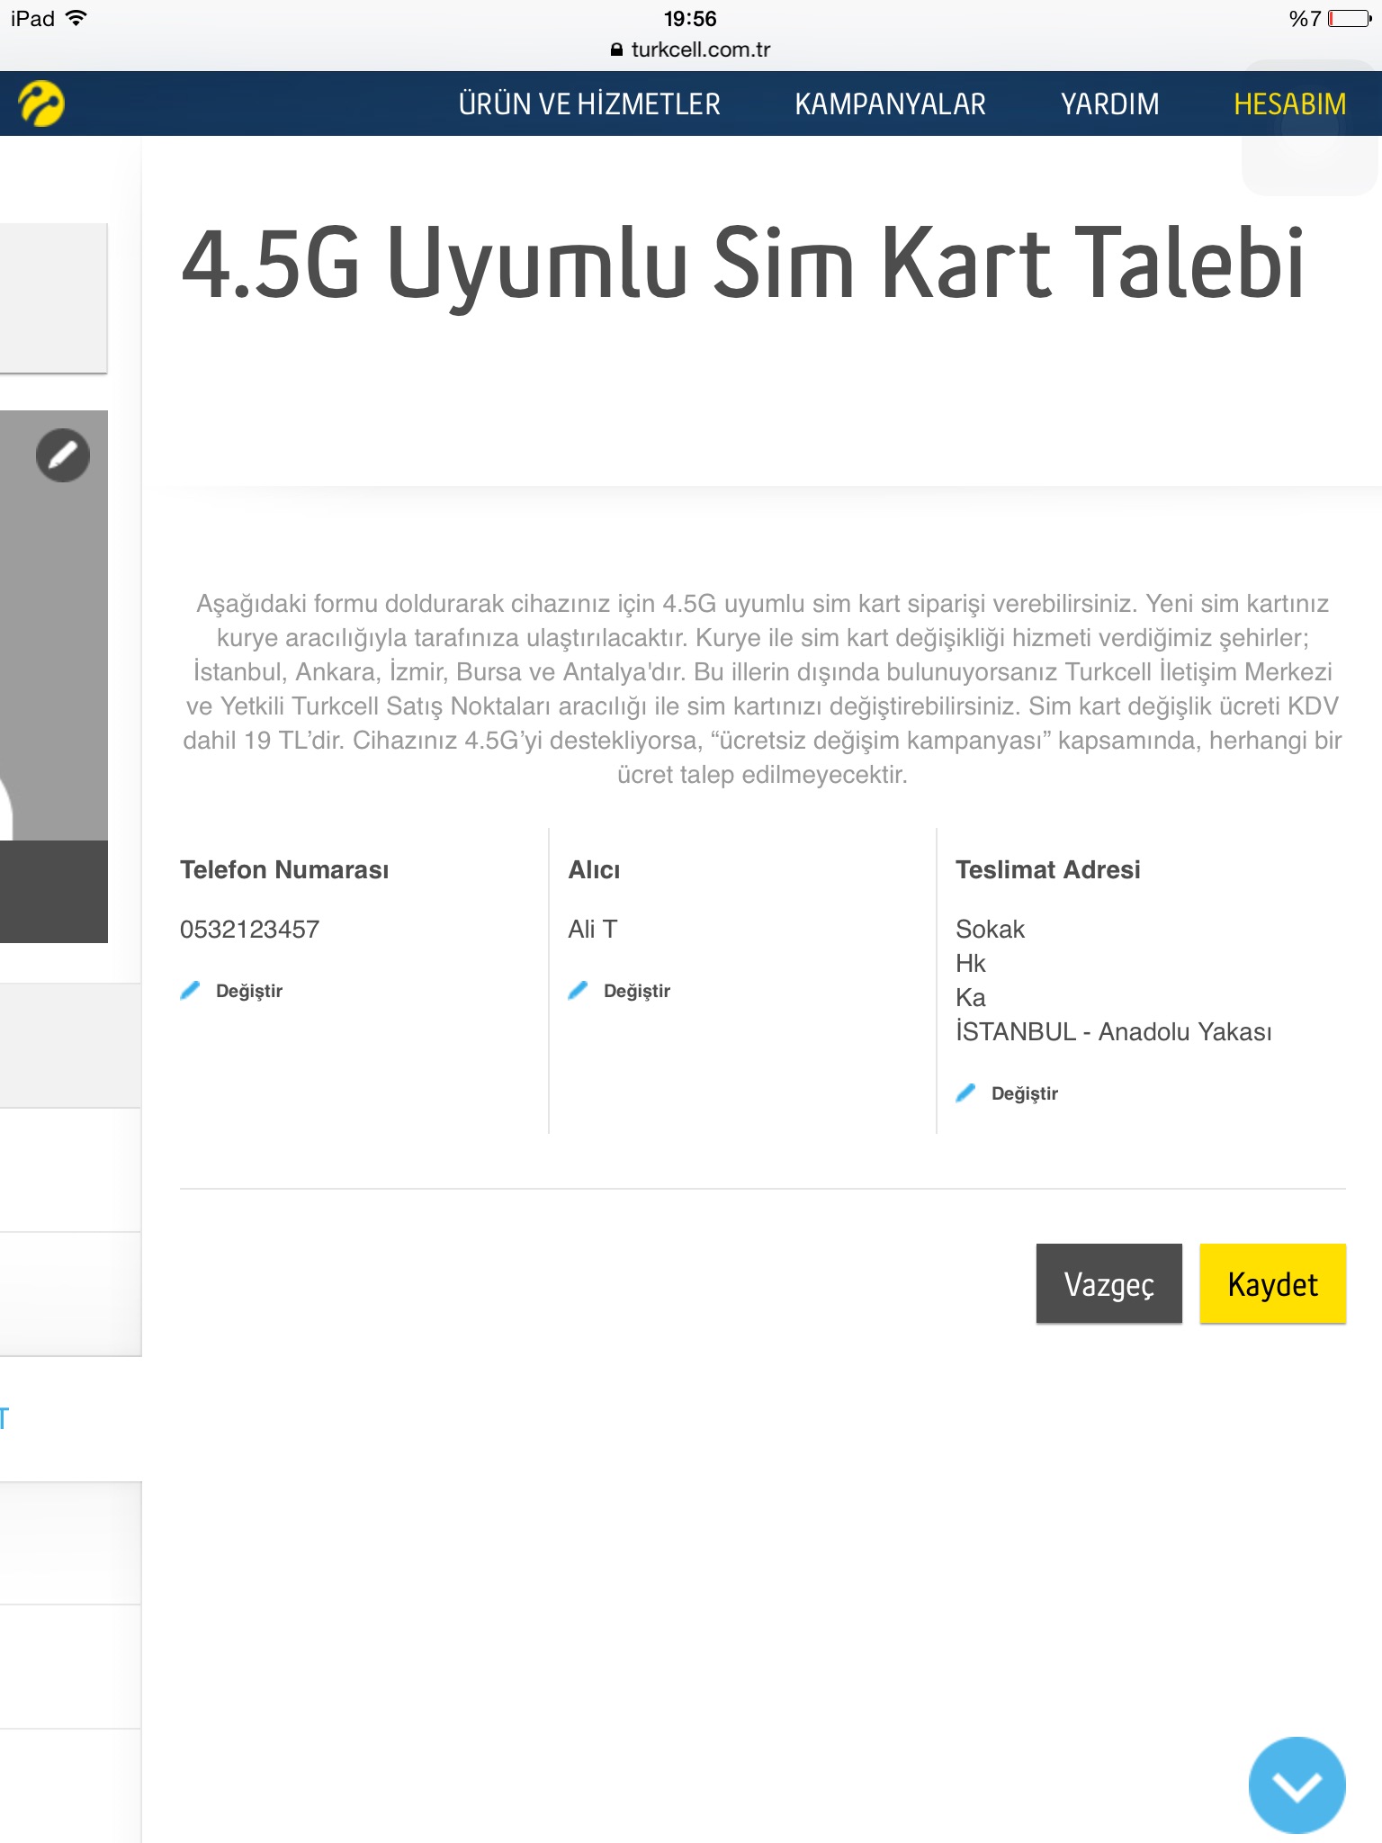Viewport: 1382px width, 1843px height.
Task: Tap the blue down-chevron floating button
Action: pos(1297,1785)
